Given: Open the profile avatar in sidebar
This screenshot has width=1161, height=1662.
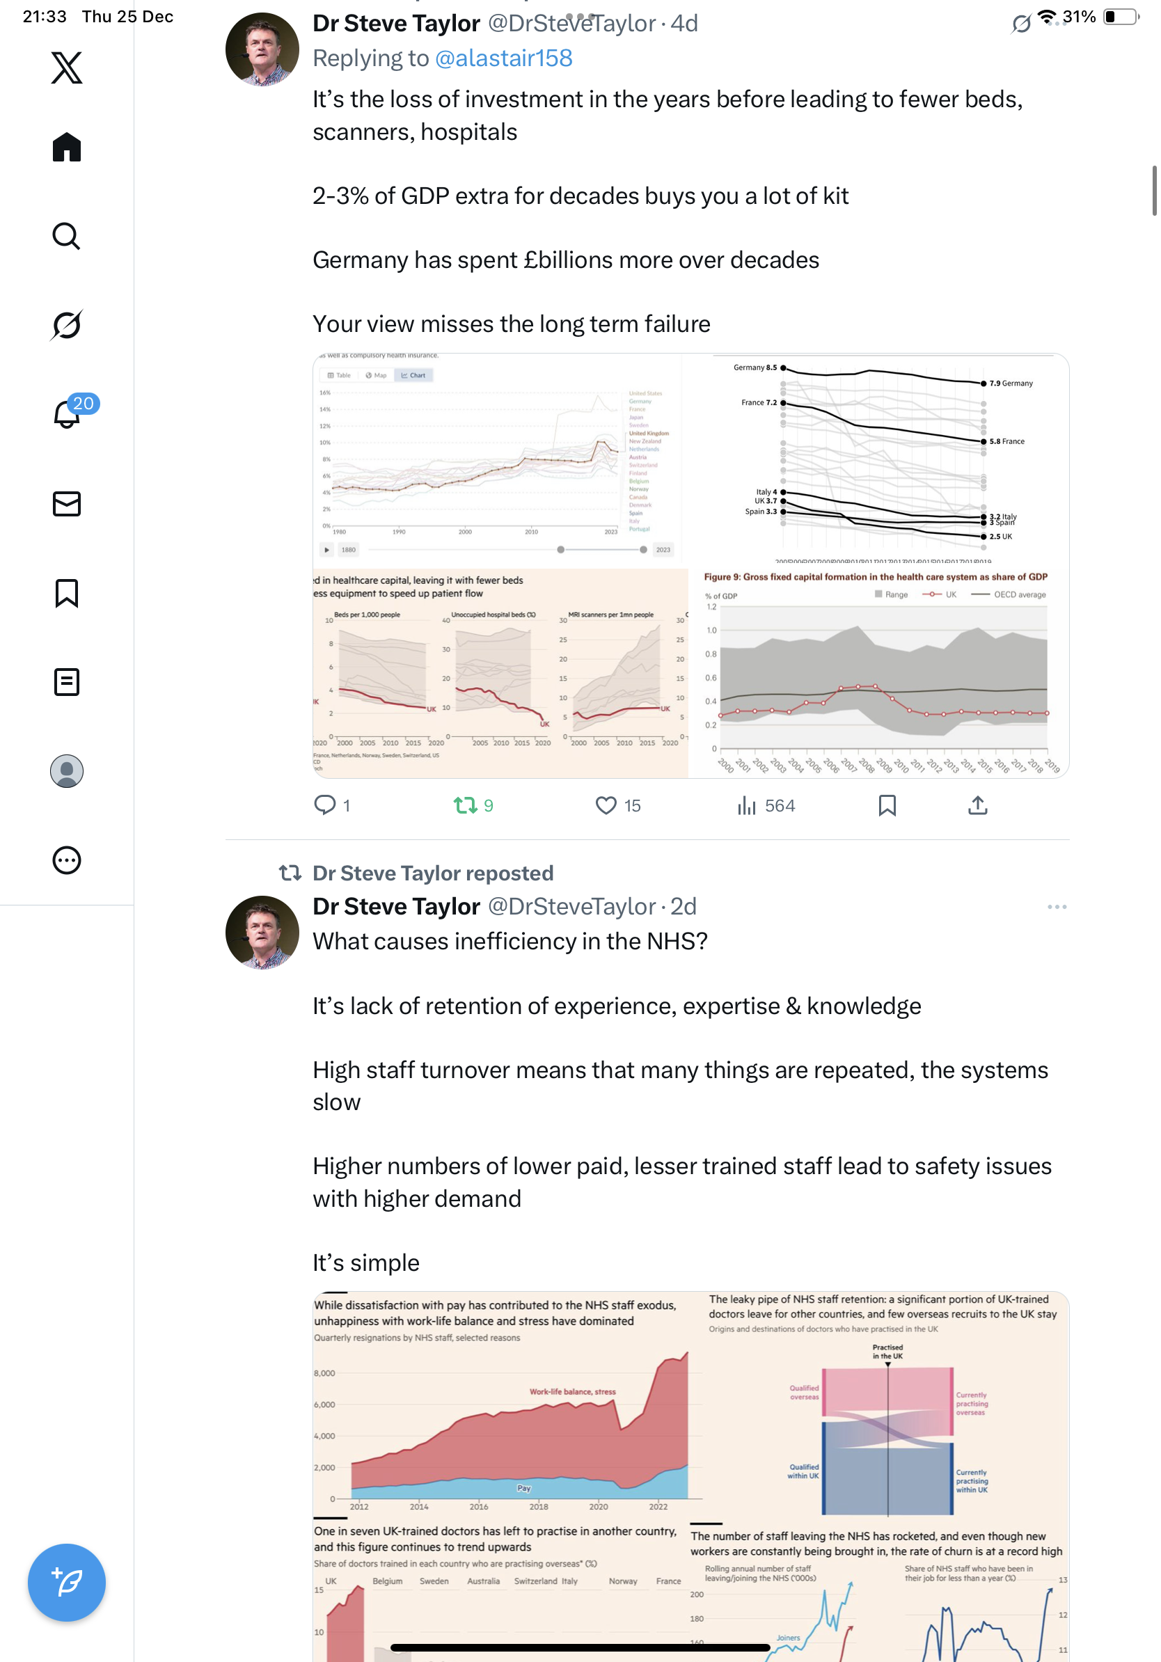Looking at the screenshot, I should (67, 771).
